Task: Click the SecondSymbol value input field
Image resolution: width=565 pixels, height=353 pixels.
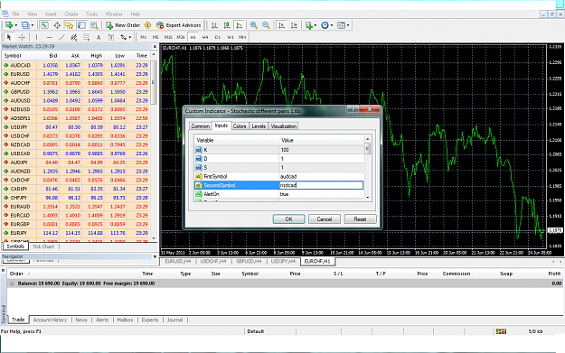Action: [x=321, y=185]
